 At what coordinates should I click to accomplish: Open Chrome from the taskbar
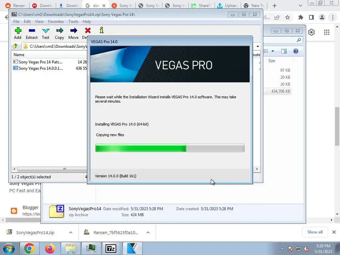click(30, 248)
